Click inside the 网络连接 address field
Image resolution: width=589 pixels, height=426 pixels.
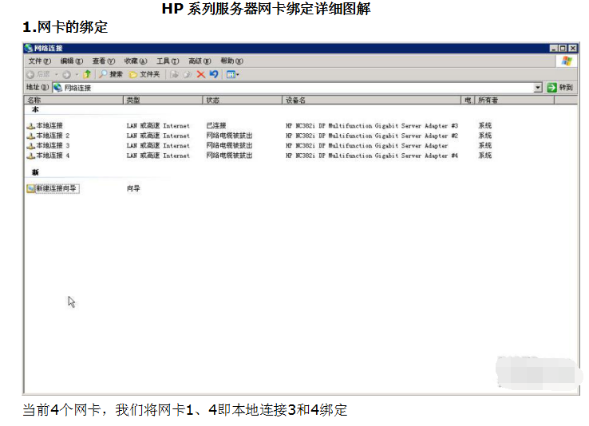(x=279, y=88)
